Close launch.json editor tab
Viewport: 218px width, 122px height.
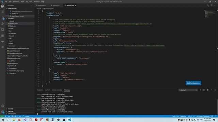75,5
